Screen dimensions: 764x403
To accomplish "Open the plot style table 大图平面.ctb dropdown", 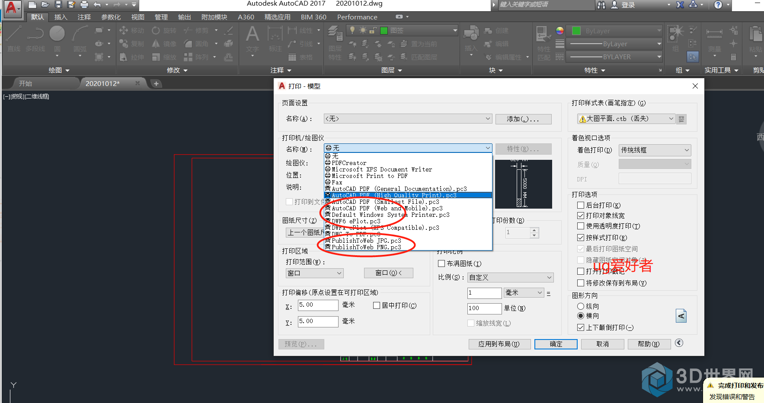I will 626,119.
